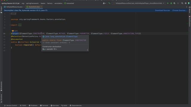191x107 pixels.
Task: Click spring-beans-6.0.3.jar breadcrumb
Action: click(x=10, y=3)
